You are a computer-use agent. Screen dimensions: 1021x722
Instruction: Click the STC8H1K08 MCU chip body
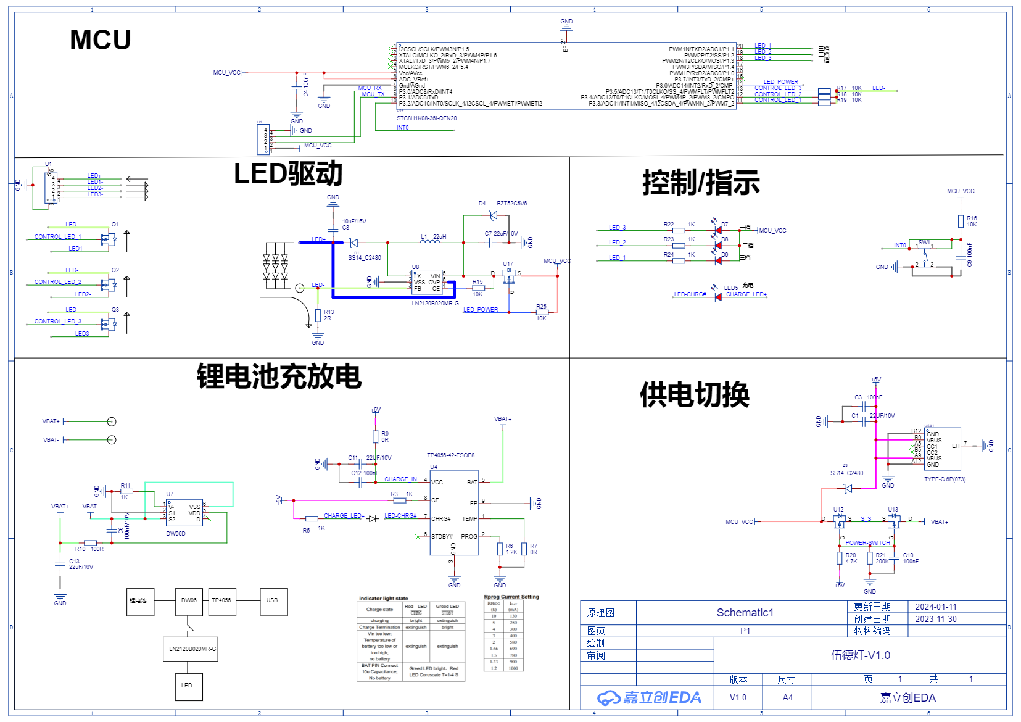[566, 75]
